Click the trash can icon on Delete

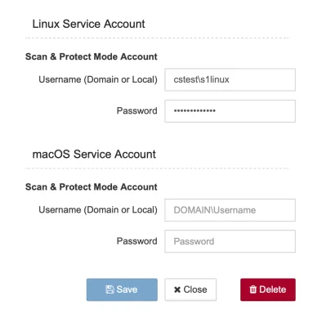point(253,289)
